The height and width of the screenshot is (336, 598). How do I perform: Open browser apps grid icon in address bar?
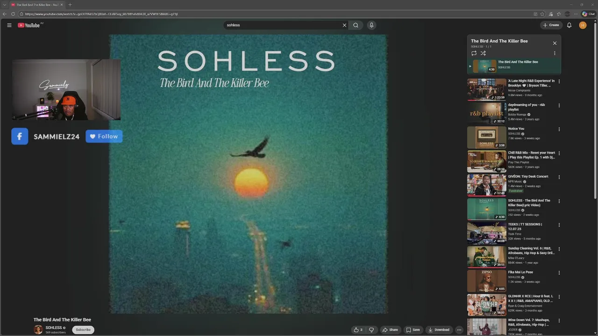click(x=535, y=14)
